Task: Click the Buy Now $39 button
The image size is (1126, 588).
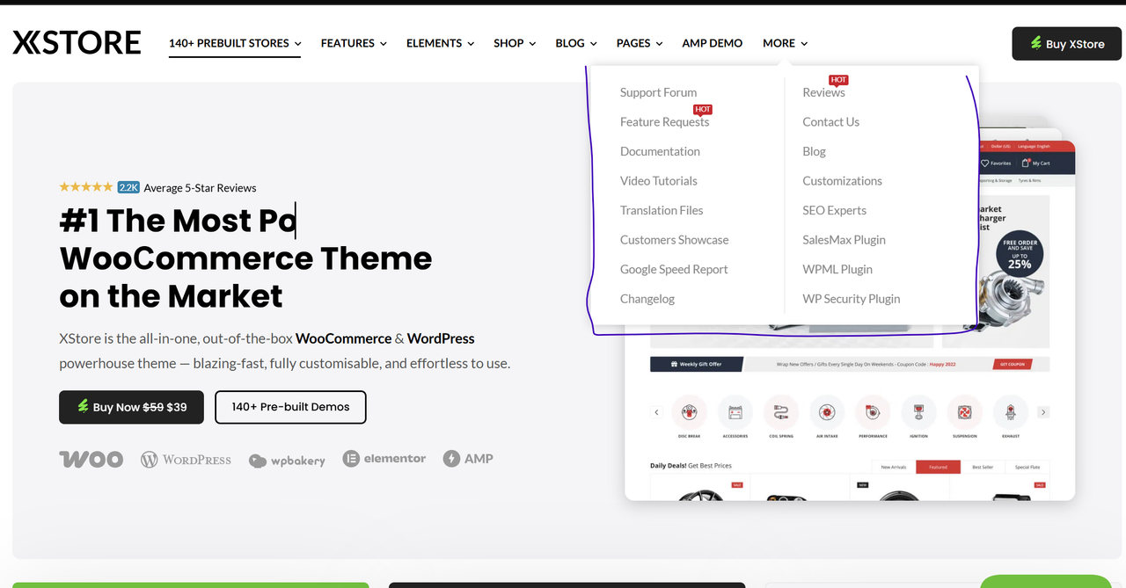Action: tap(131, 407)
